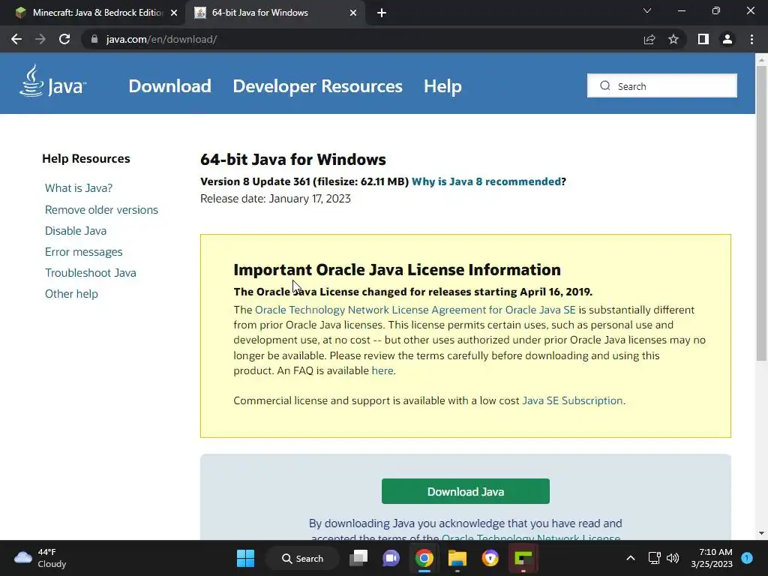Open the weather widget showing 44°F Cloudy
768x576 pixels.
pos(40,558)
